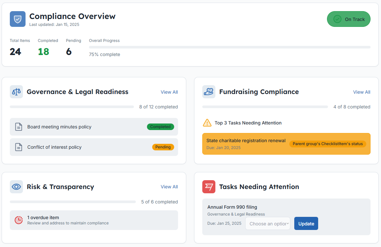Open View All for Fundraising Compliance

362,92
